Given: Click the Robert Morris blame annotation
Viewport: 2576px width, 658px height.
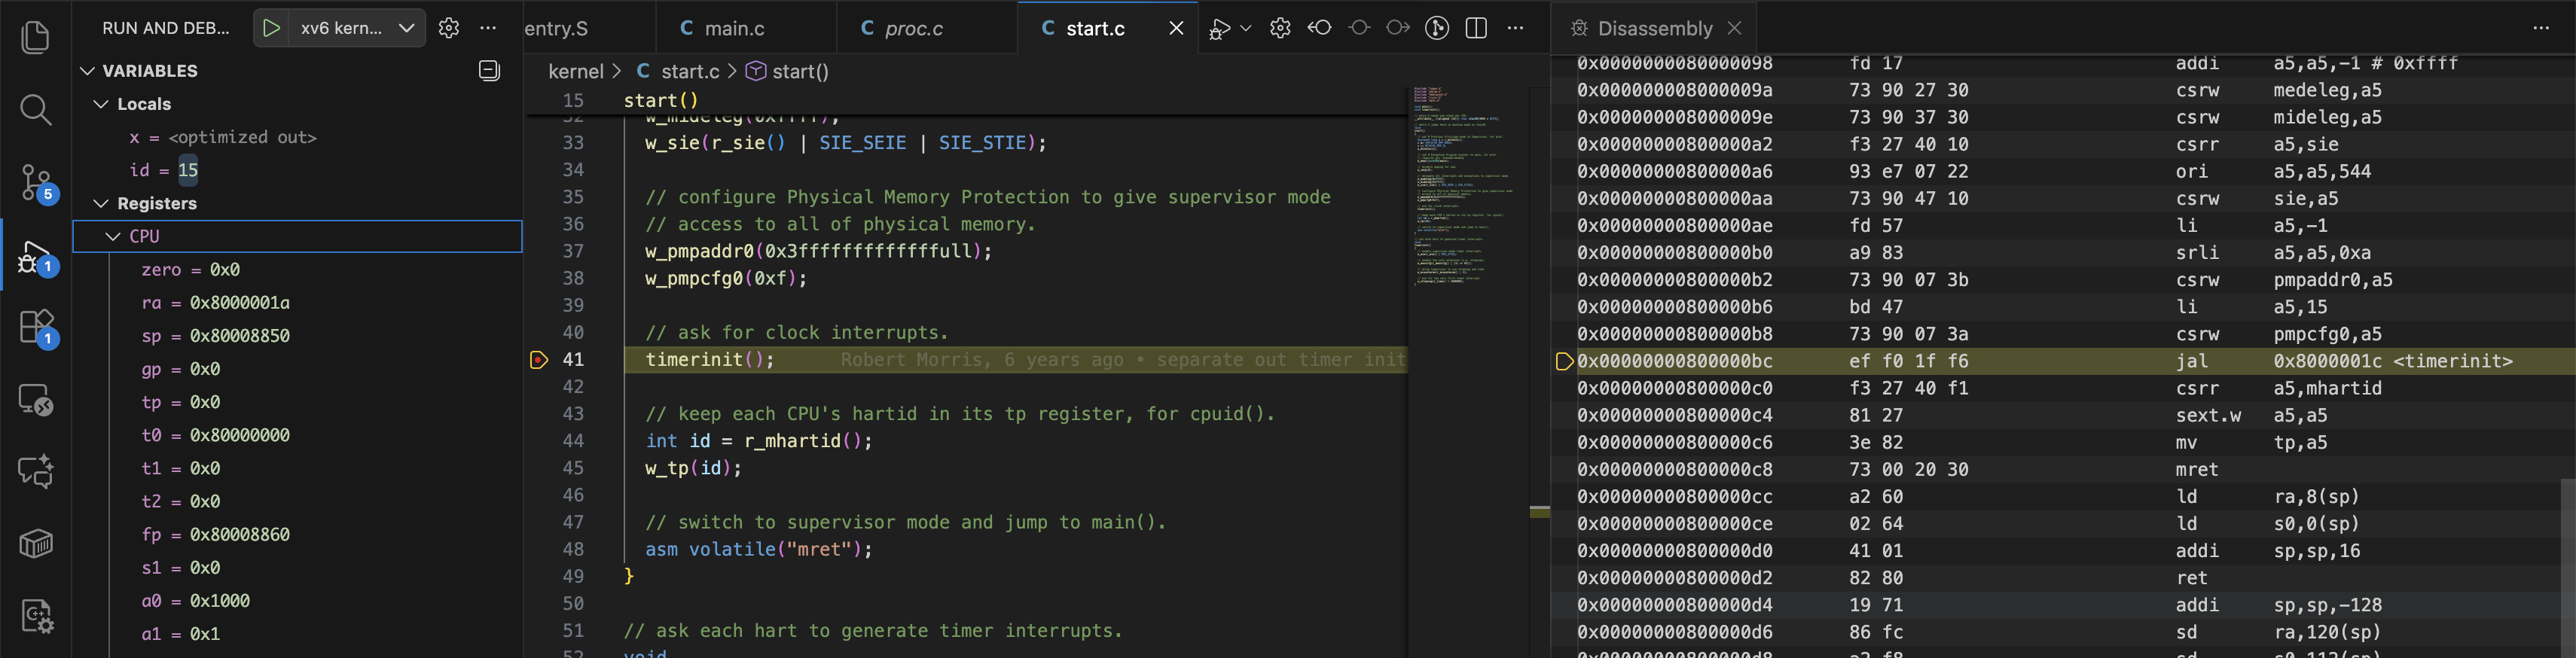Looking at the screenshot, I should 1122,360.
